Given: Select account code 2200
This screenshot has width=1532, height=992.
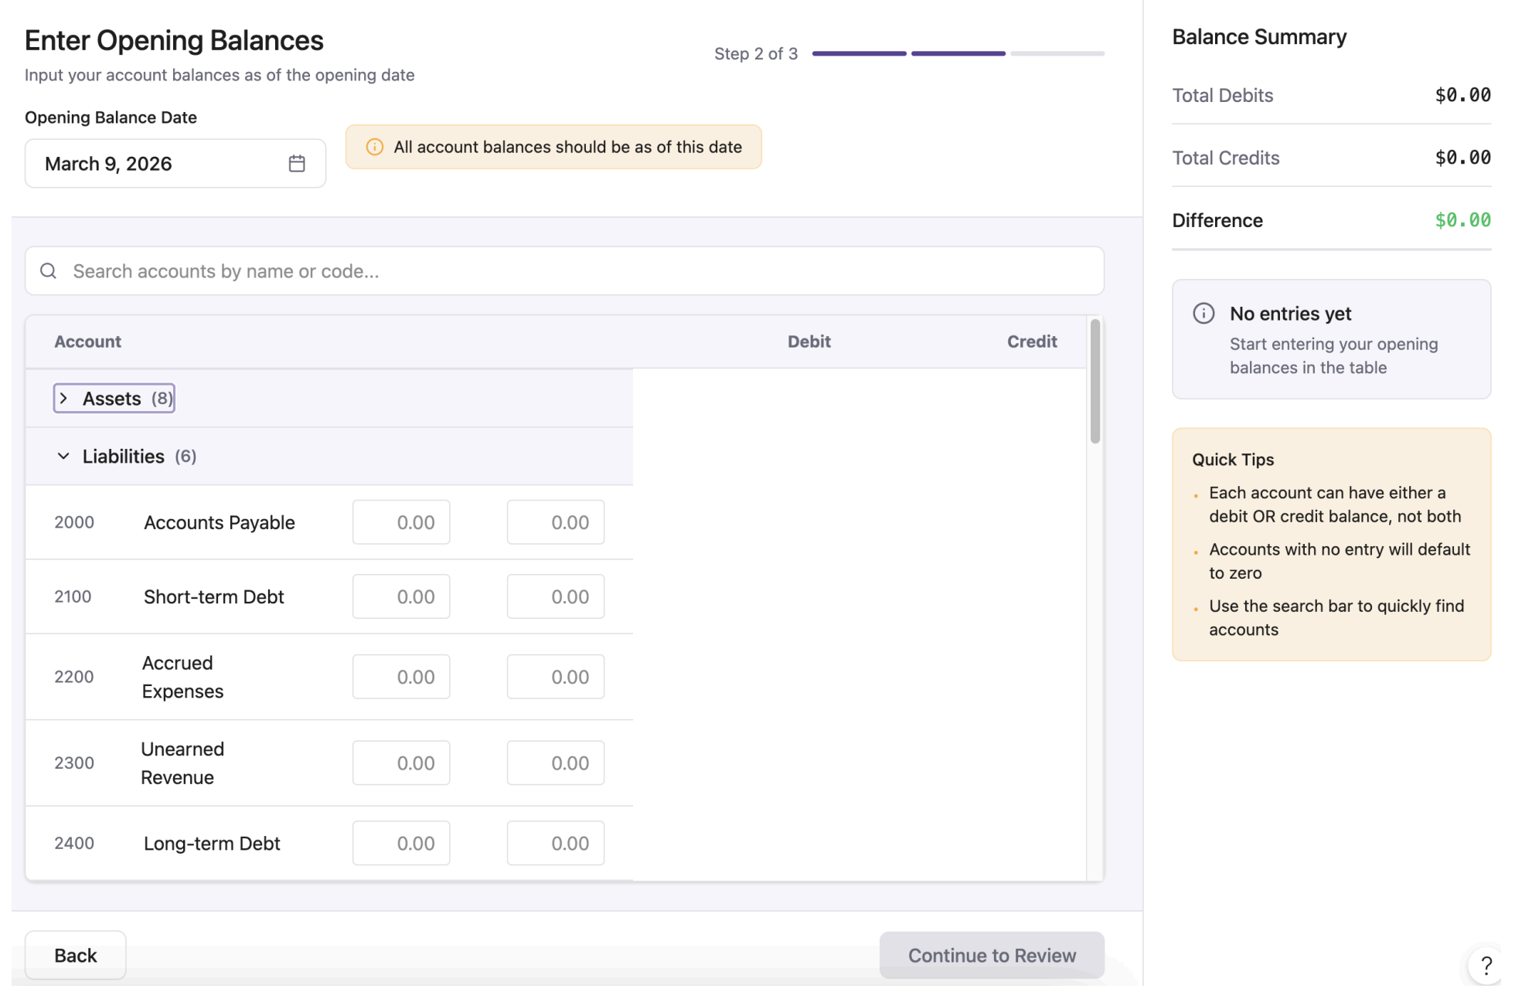Looking at the screenshot, I should tap(74, 678).
